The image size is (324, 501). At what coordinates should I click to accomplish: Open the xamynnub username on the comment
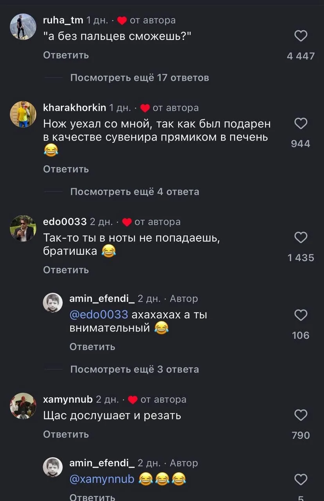click(68, 399)
